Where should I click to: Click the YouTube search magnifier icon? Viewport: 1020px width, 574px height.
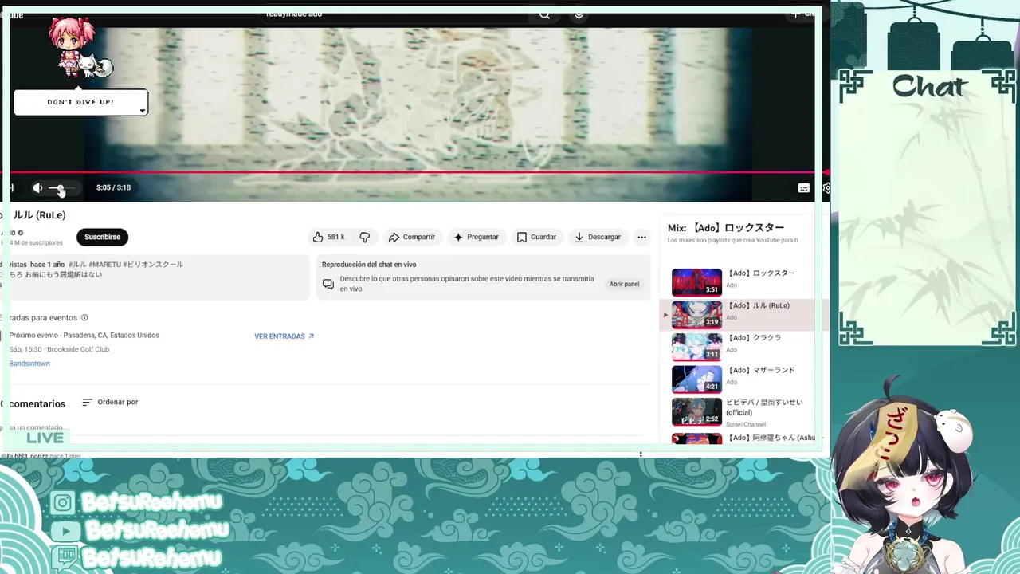pos(544,14)
